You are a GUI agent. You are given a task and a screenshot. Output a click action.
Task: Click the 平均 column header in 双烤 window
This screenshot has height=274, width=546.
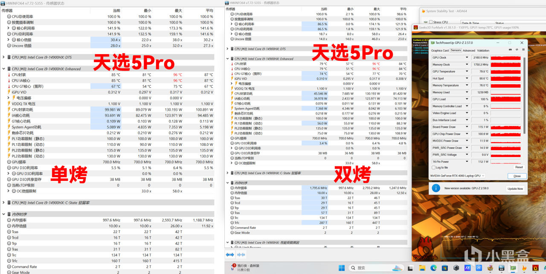tap(403, 9)
